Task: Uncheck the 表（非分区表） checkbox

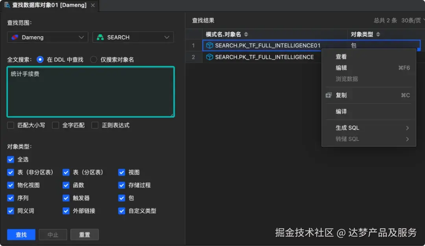Action: point(11,172)
